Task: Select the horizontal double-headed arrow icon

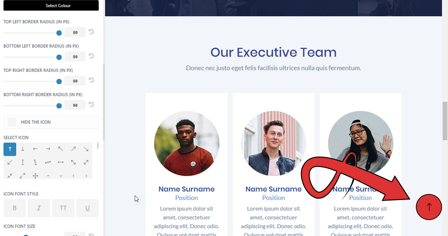Action: [61, 163]
